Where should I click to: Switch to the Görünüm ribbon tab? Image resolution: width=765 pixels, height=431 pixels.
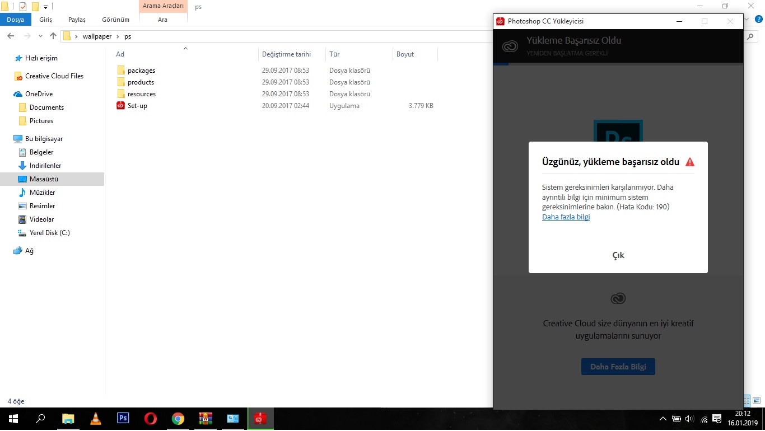(x=115, y=20)
